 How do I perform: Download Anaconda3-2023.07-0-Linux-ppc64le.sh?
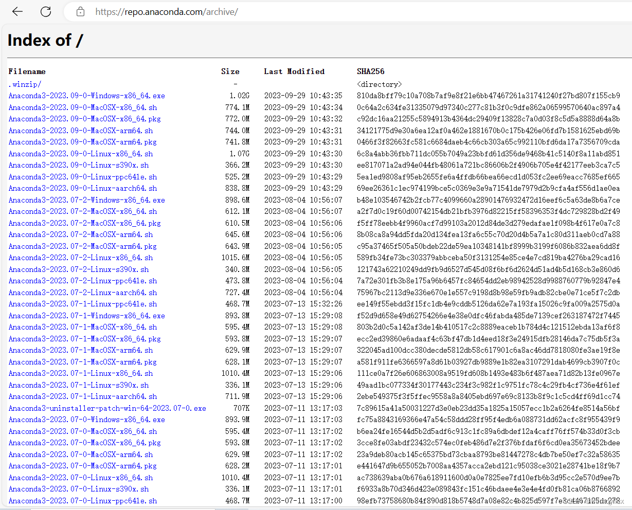[83, 501]
